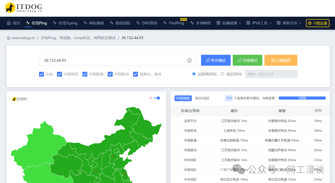Select the 运营商DNS radio button
Viewport: 335px width, 183px height.
194,74
